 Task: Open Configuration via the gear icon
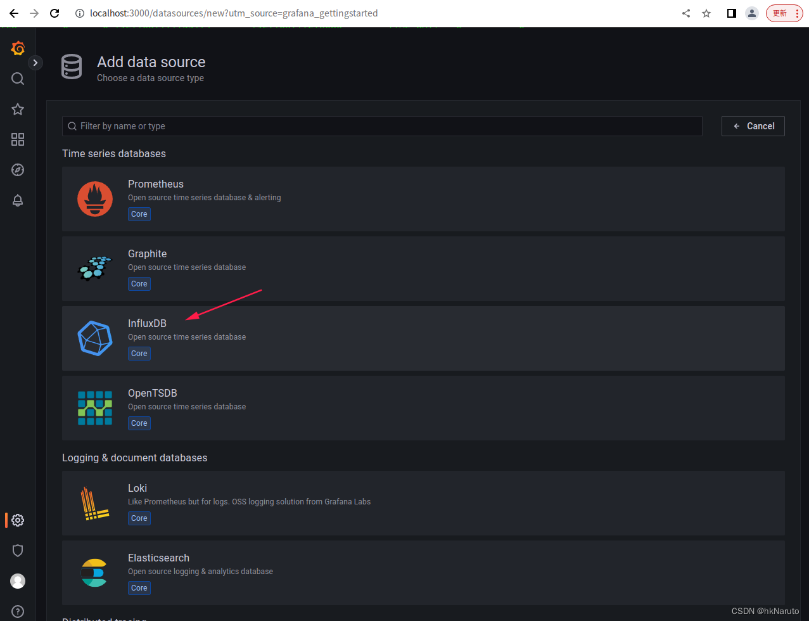pyautogui.click(x=17, y=520)
